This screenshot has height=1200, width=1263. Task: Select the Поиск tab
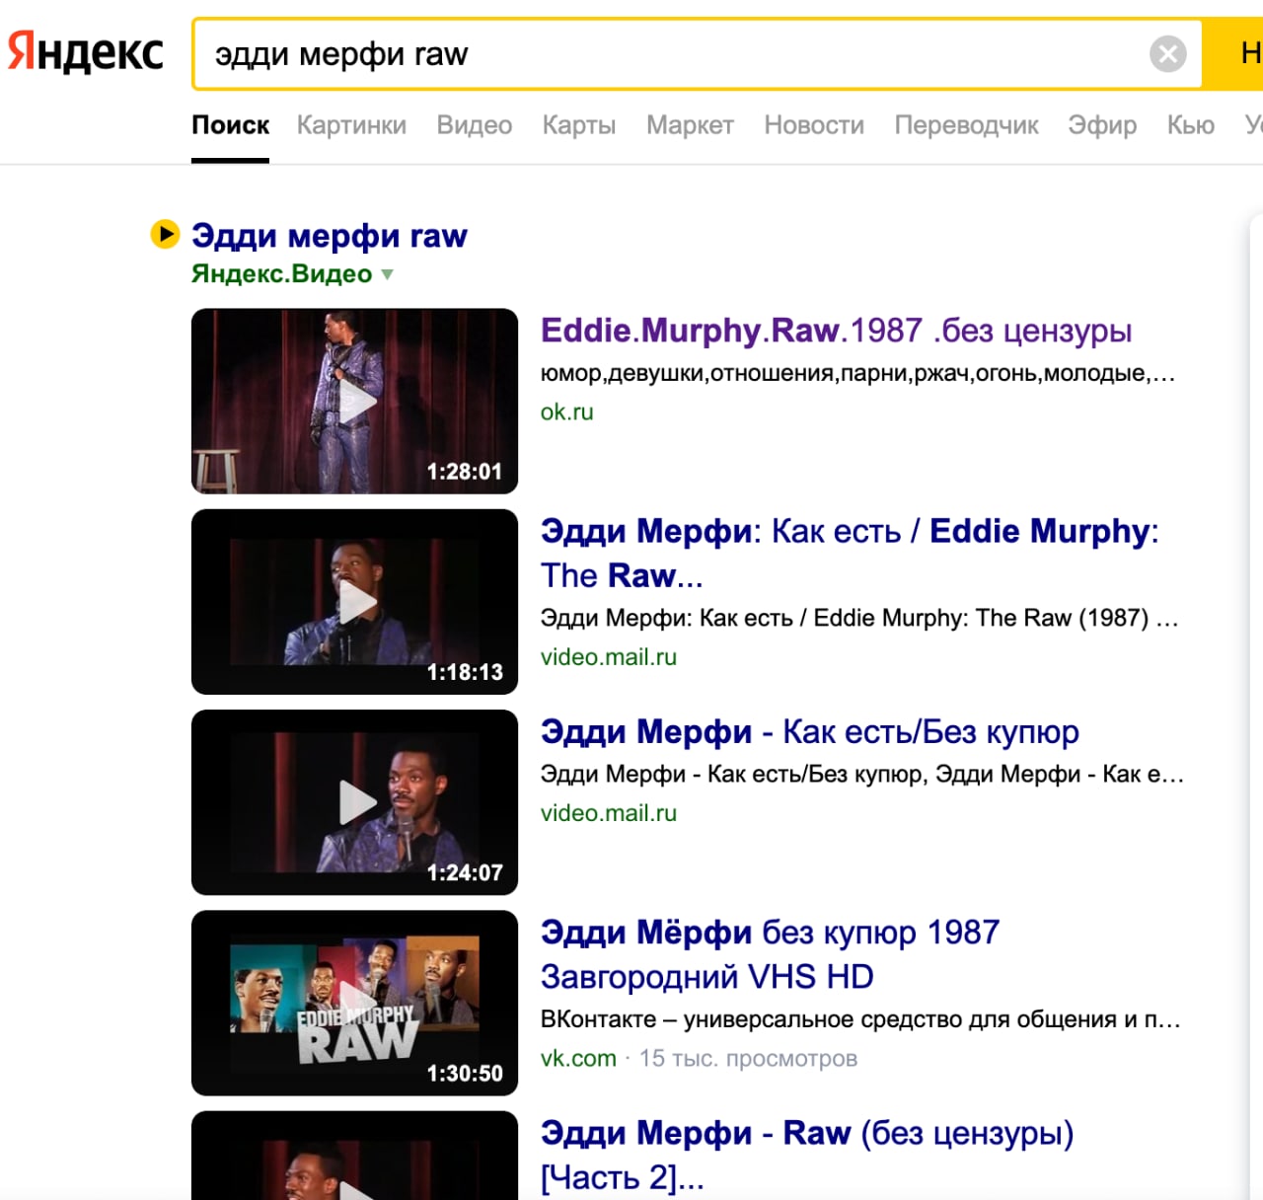coord(230,125)
